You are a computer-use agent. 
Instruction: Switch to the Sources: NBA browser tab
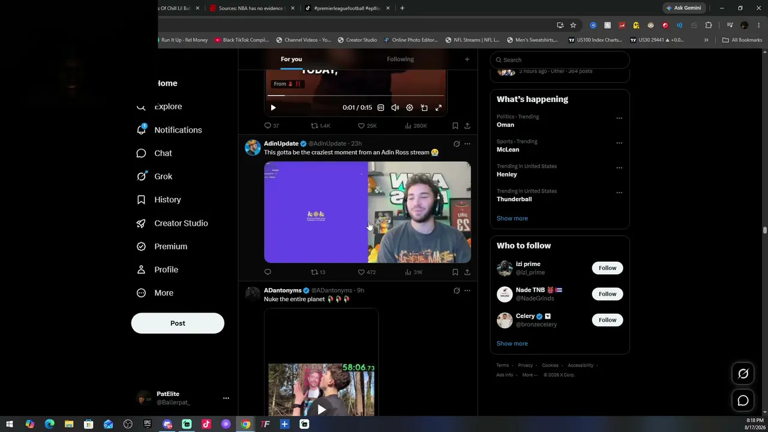click(251, 8)
